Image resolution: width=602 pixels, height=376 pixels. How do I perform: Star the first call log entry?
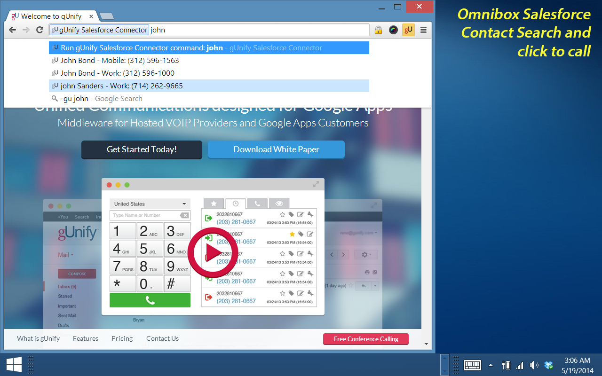pos(283,214)
